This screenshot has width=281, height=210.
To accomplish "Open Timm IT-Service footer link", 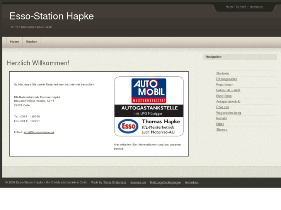I will point(115,183).
